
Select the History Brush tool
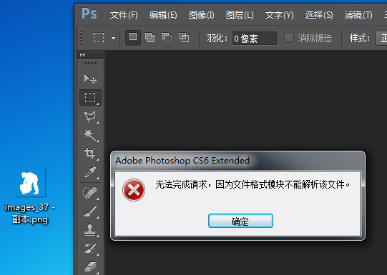tap(90, 249)
